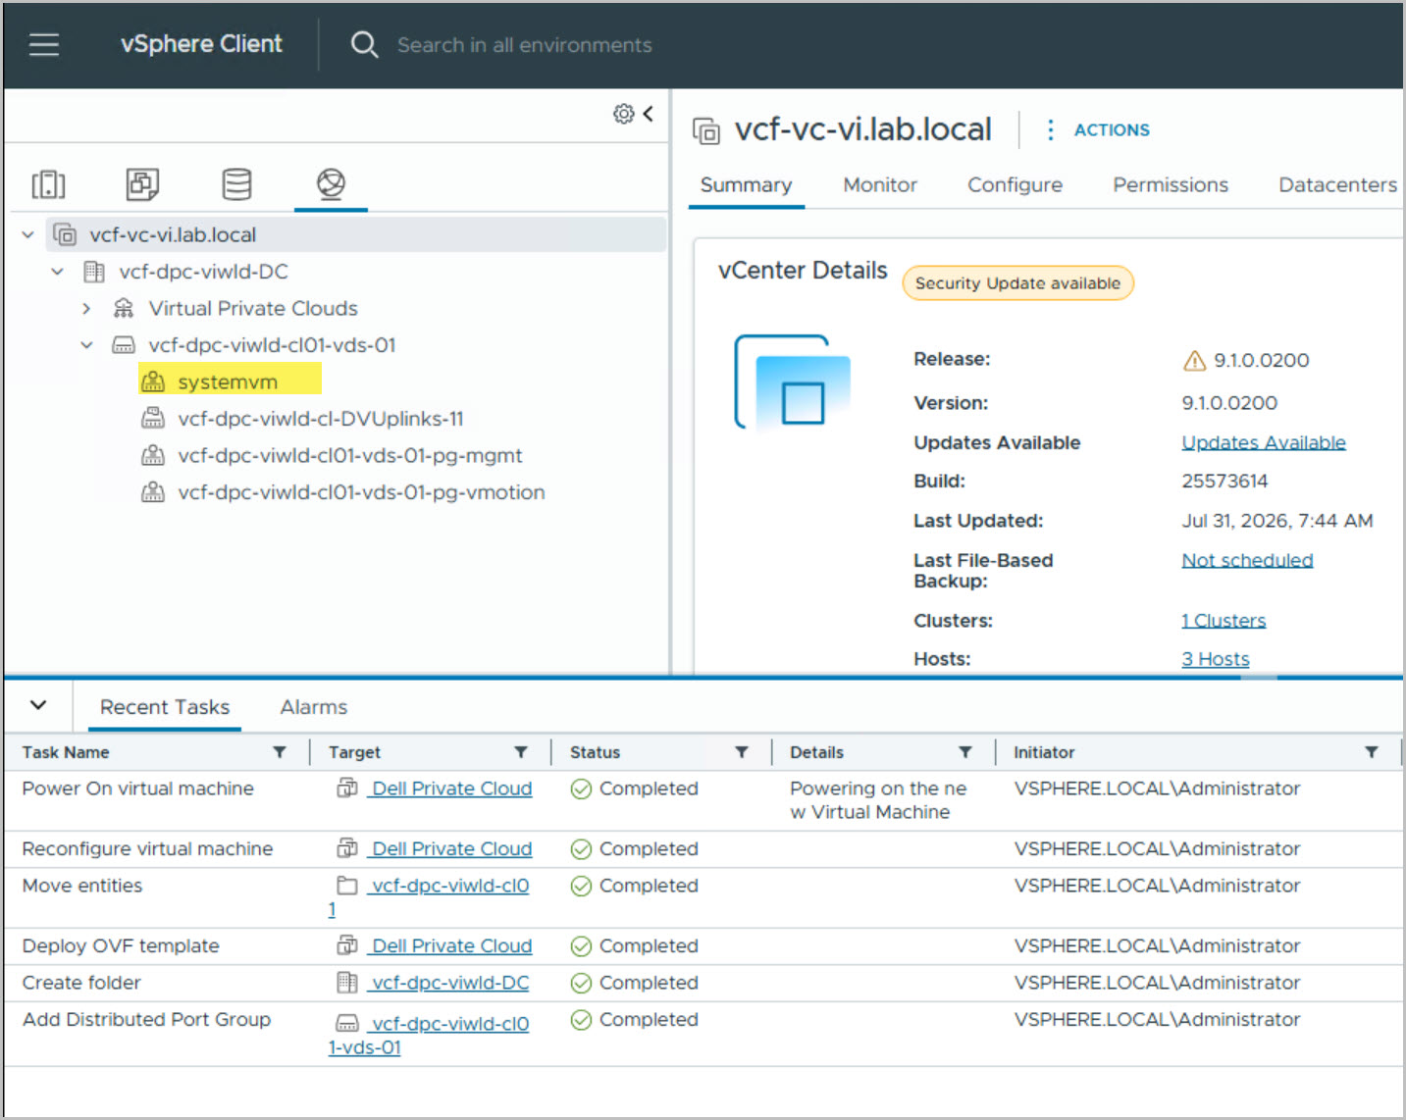
Task: Expand the Virtual Private Clouds node
Action: click(87, 309)
